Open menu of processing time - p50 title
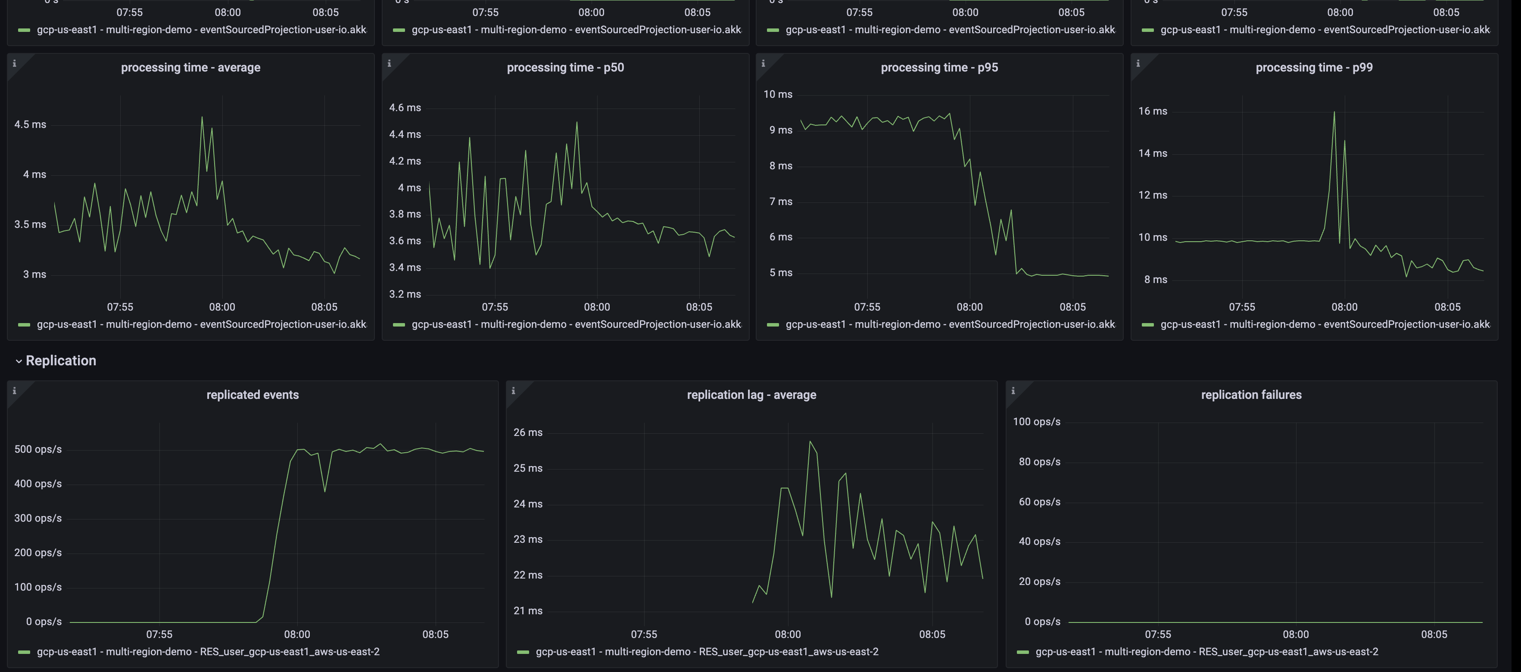1521x672 pixels. tap(565, 67)
